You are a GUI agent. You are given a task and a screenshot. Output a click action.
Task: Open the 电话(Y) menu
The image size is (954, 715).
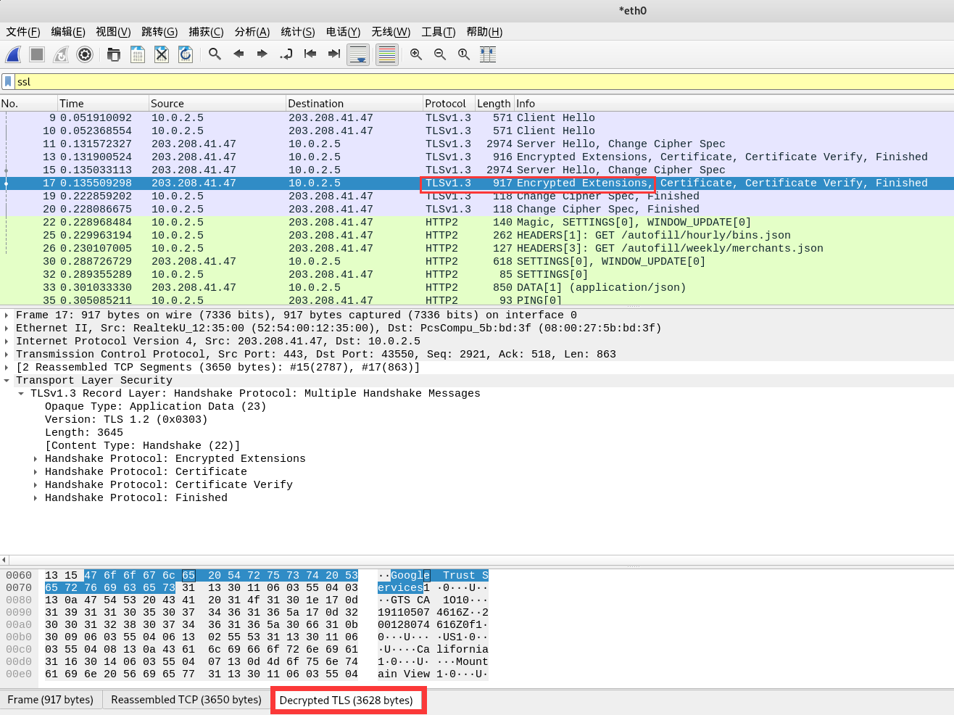[343, 32]
